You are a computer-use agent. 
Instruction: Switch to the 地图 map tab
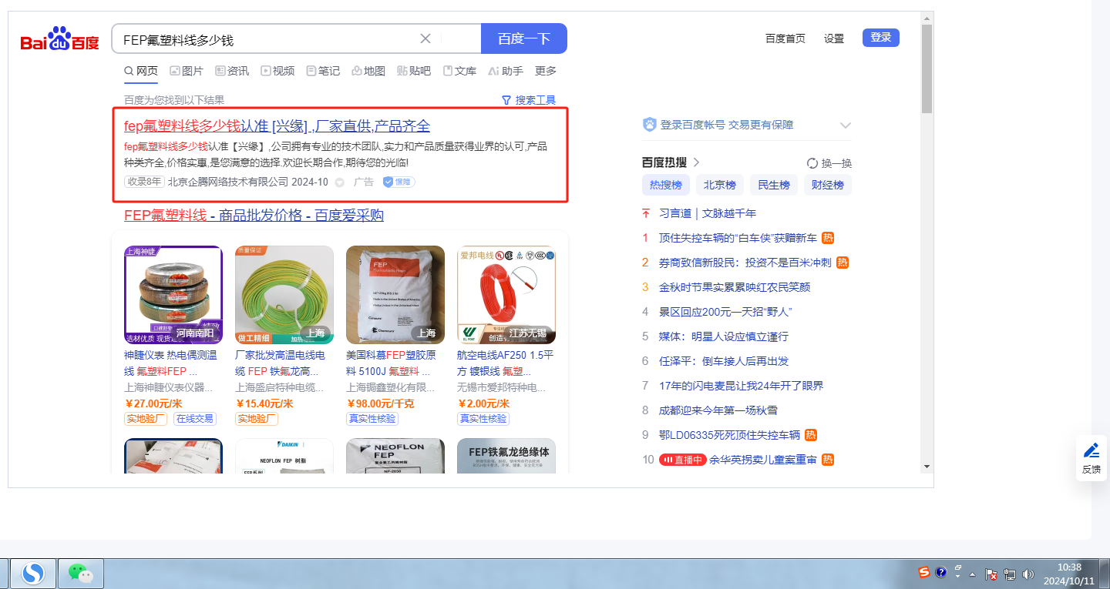click(368, 71)
